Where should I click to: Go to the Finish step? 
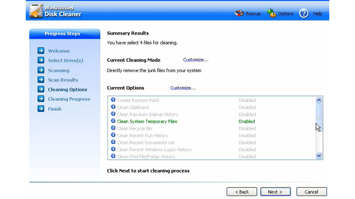(55, 109)
